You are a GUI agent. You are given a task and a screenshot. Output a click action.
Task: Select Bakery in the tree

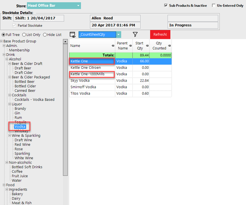[17, 194]
